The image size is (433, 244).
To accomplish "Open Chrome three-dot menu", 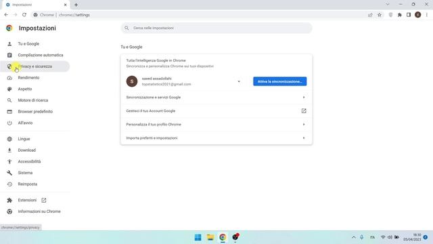I will pyautogui.click(x=427, y=15).
